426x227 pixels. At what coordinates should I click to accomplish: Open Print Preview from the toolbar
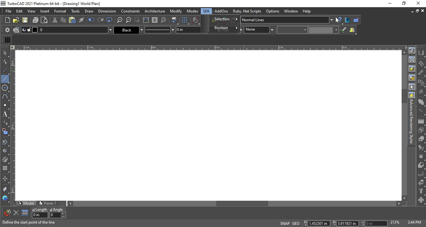(x=44, y=20)
